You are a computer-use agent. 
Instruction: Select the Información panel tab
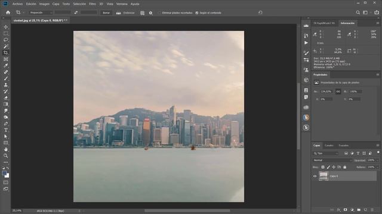coord(347,23)
